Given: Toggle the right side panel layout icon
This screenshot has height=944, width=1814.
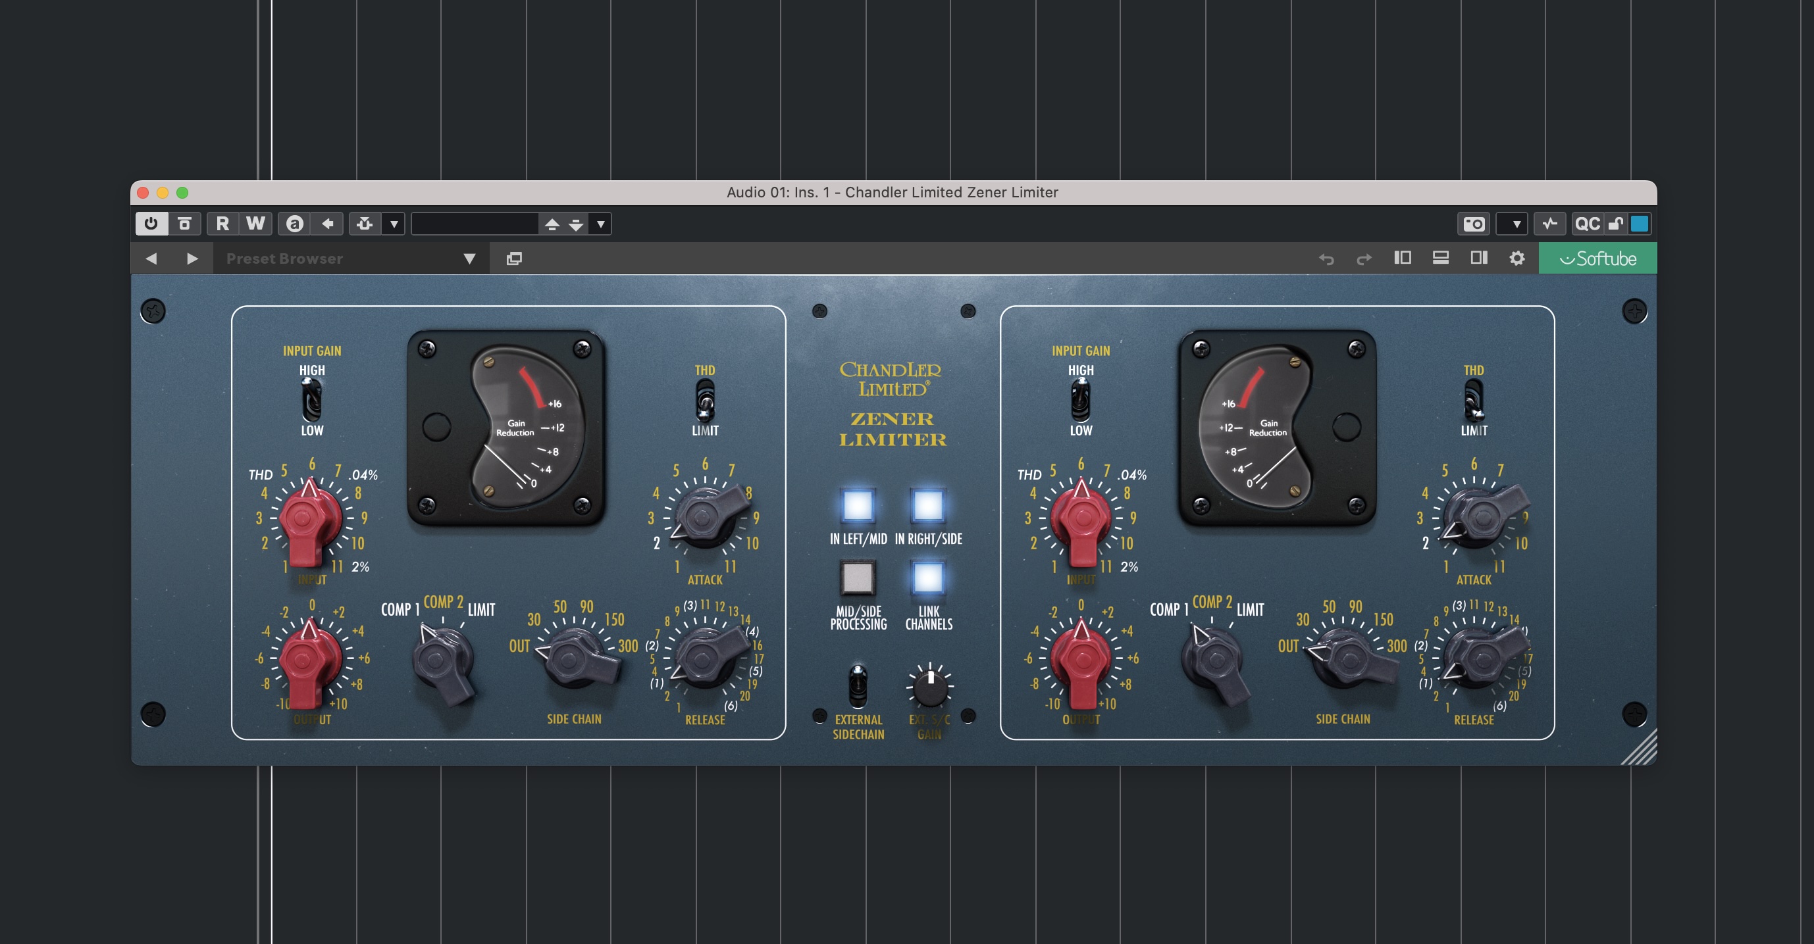Looking at the screenshot, I should 1479,258.
